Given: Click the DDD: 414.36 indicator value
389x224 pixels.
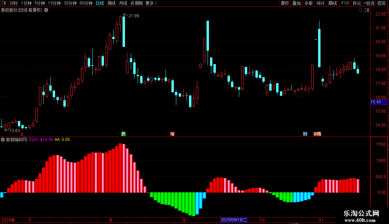Looking at the screenshot, I should click(x=41, y=140).
